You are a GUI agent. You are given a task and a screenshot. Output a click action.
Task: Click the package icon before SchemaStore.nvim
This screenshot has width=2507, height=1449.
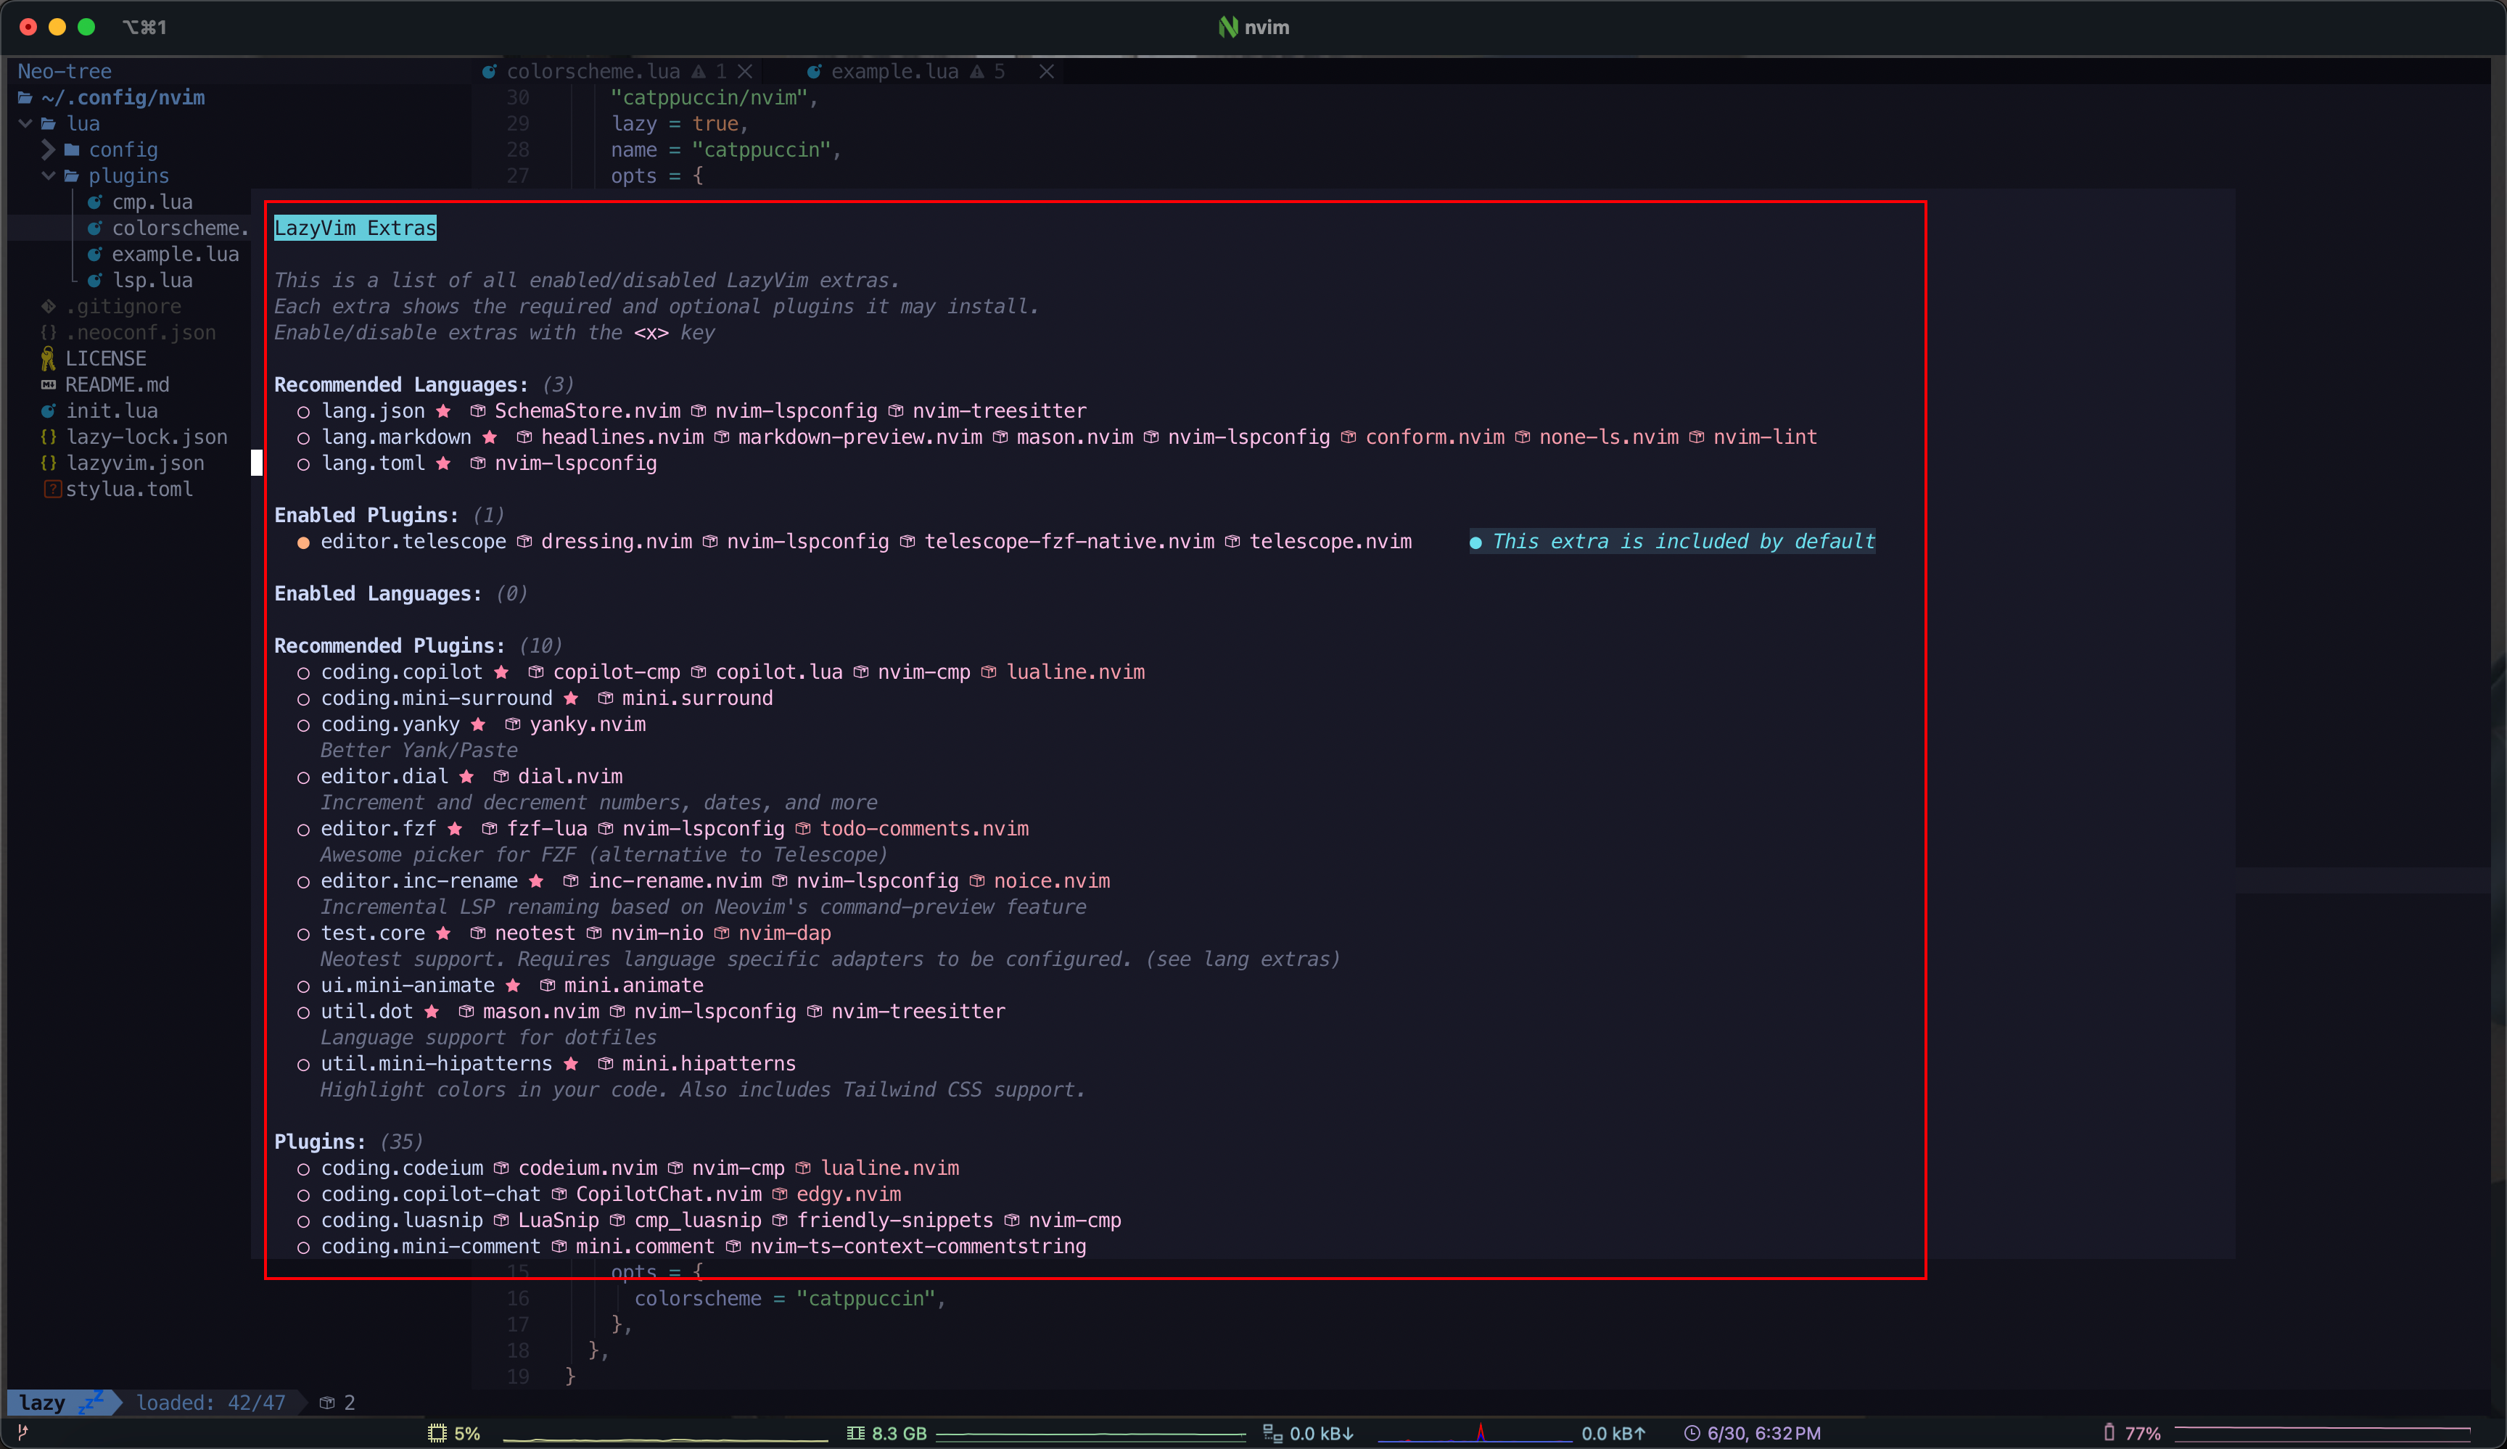pos(479,410)
